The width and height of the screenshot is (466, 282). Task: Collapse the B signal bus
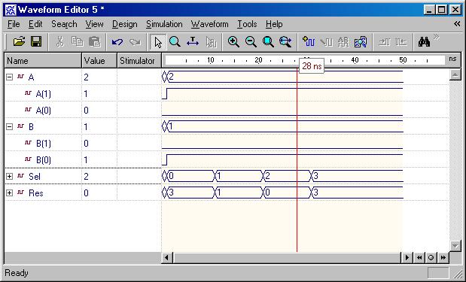(x=10, y=127)
